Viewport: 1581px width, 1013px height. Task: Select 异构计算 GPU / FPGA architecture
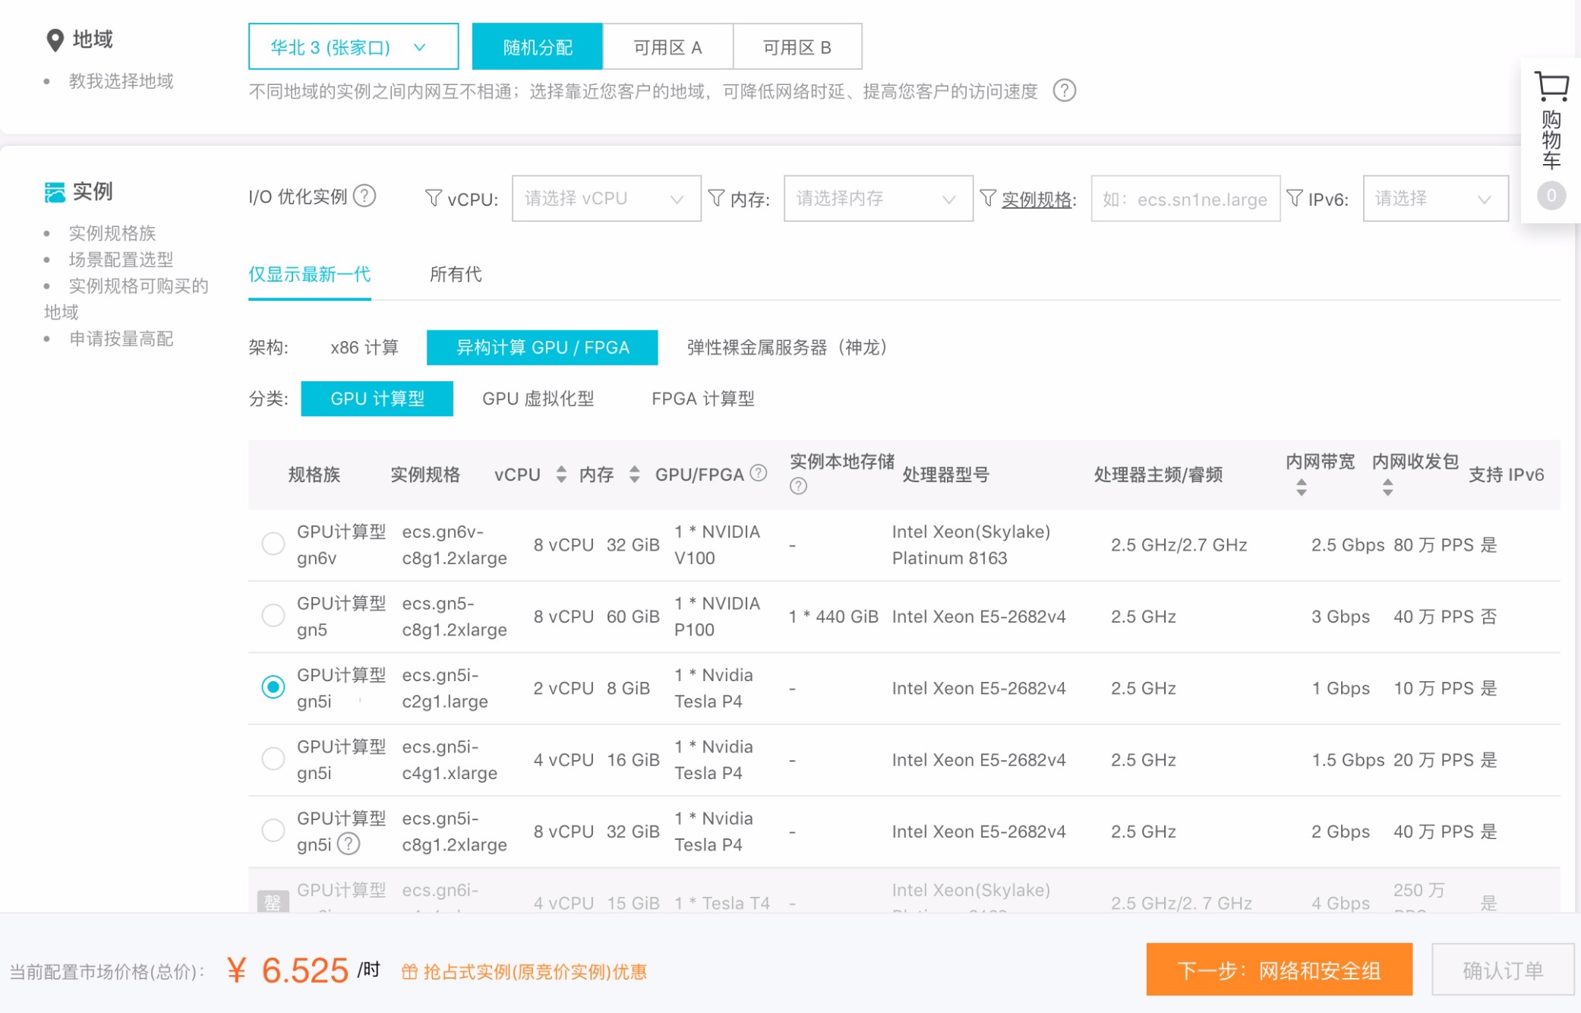pos(542,348)
